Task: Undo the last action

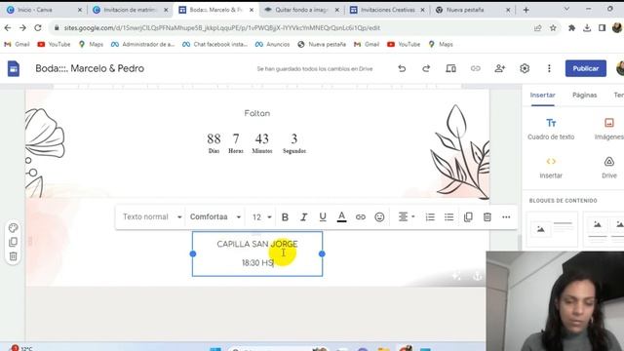Action: [402, 68]
